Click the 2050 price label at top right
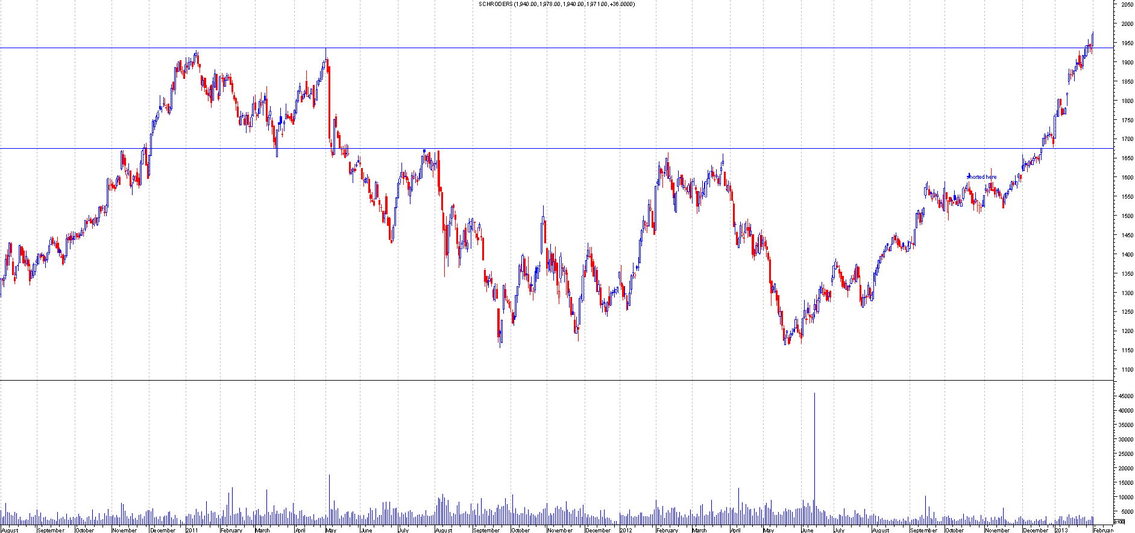This screenshot has width=1135, height=533. 1127,5
